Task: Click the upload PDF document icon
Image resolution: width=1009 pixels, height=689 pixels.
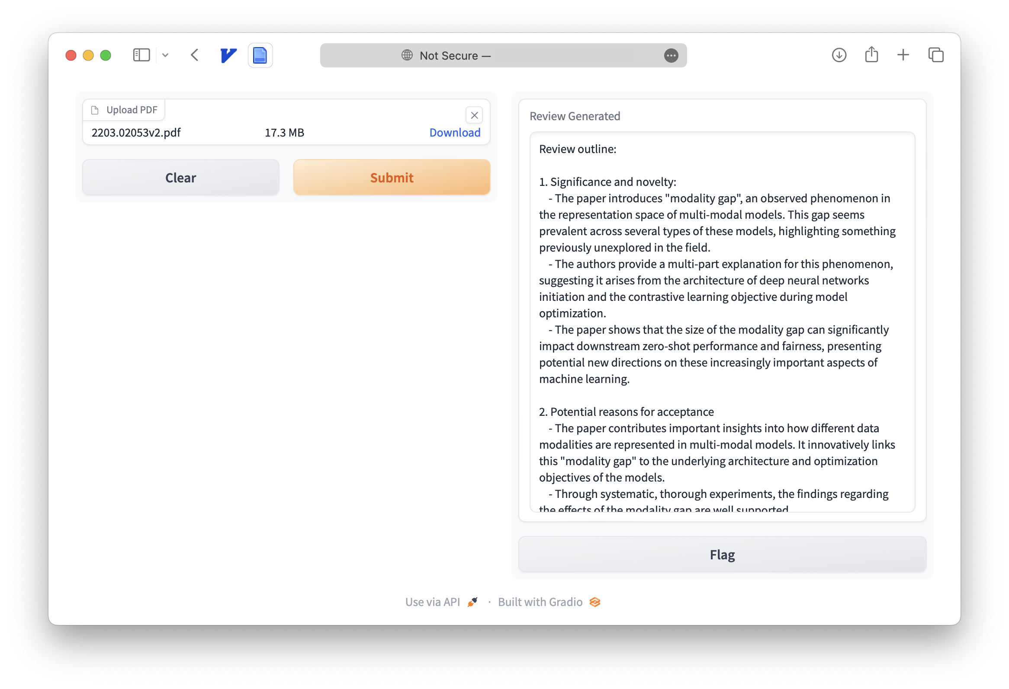Action: 96,109
